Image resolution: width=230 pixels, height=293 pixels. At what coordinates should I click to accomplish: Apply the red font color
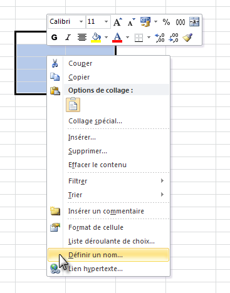[117, 38]
